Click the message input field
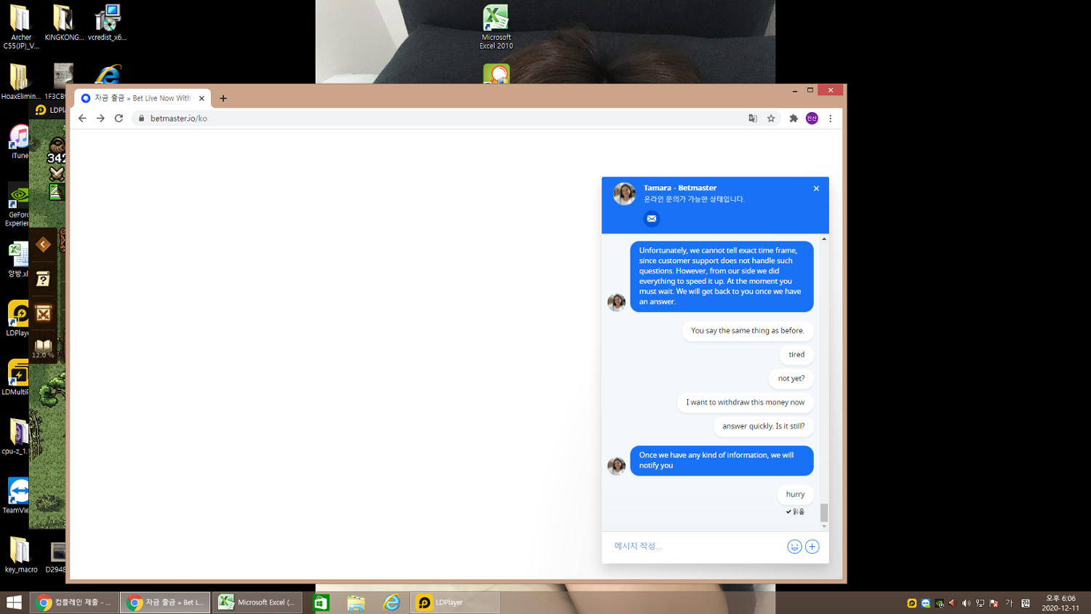This screenshot has height=614, width=1091. (x=695, y=546)
